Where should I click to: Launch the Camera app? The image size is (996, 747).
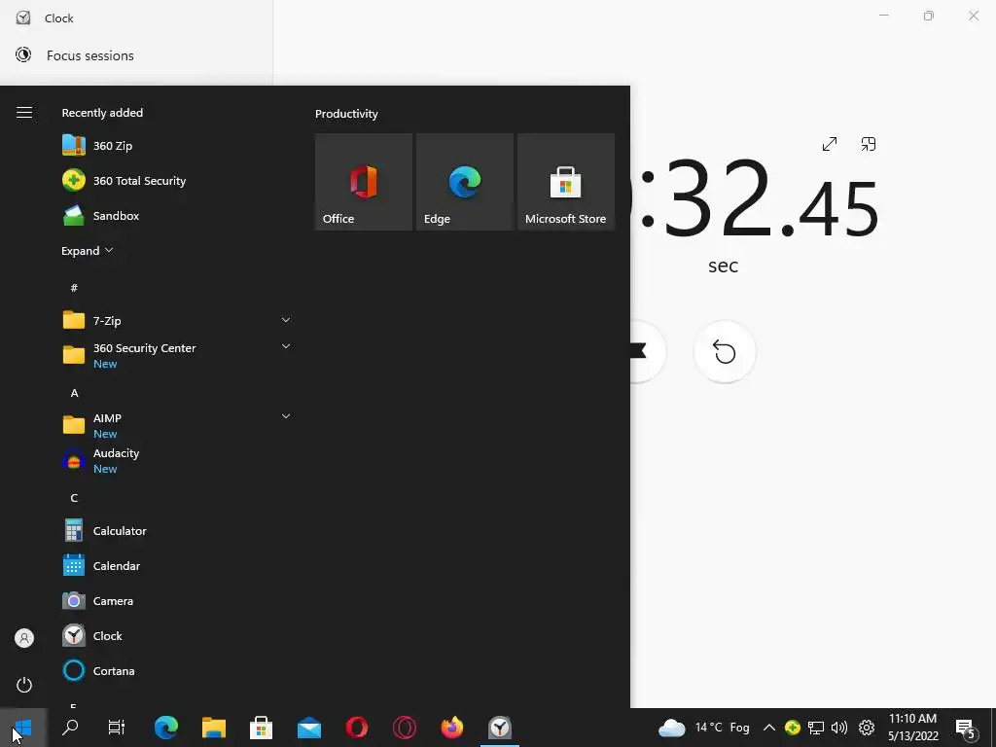pyautogui.click(x=177, y=600)
